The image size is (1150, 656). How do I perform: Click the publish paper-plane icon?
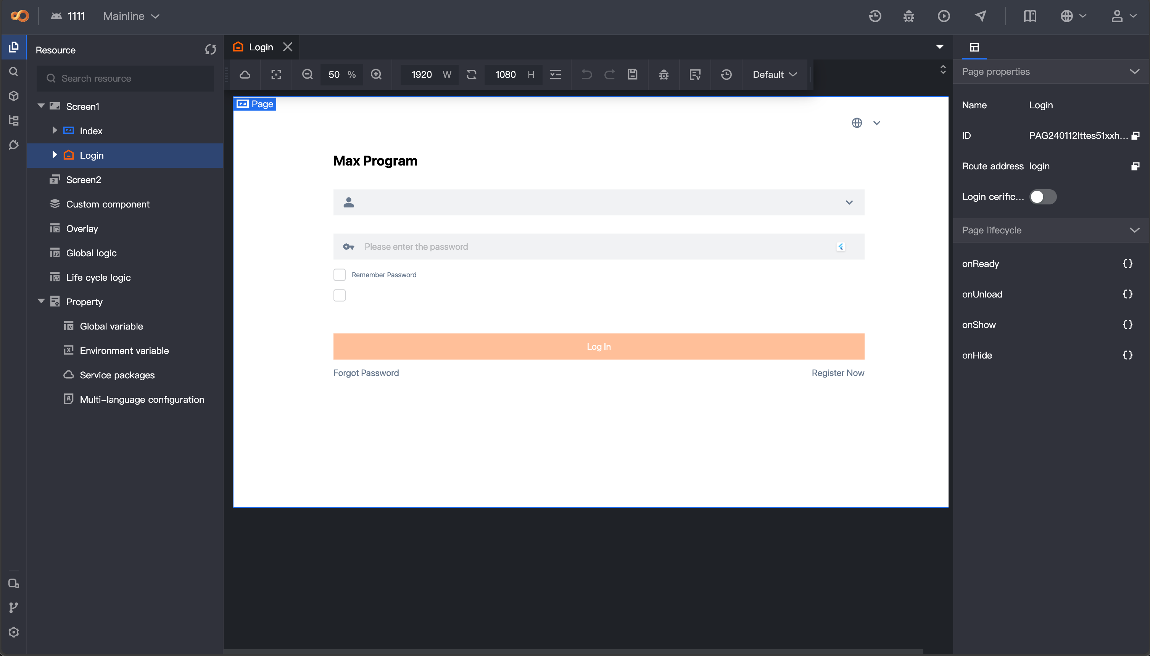click(x=981, y=16)
